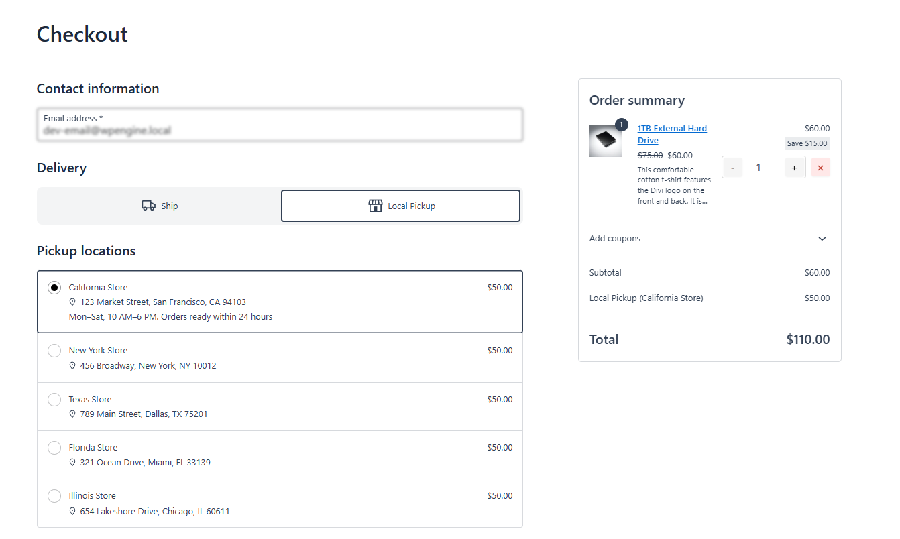The width and height of the screenshot is (900, 539).
Task: Click the Contact information heading
Action: click(98, 89)
